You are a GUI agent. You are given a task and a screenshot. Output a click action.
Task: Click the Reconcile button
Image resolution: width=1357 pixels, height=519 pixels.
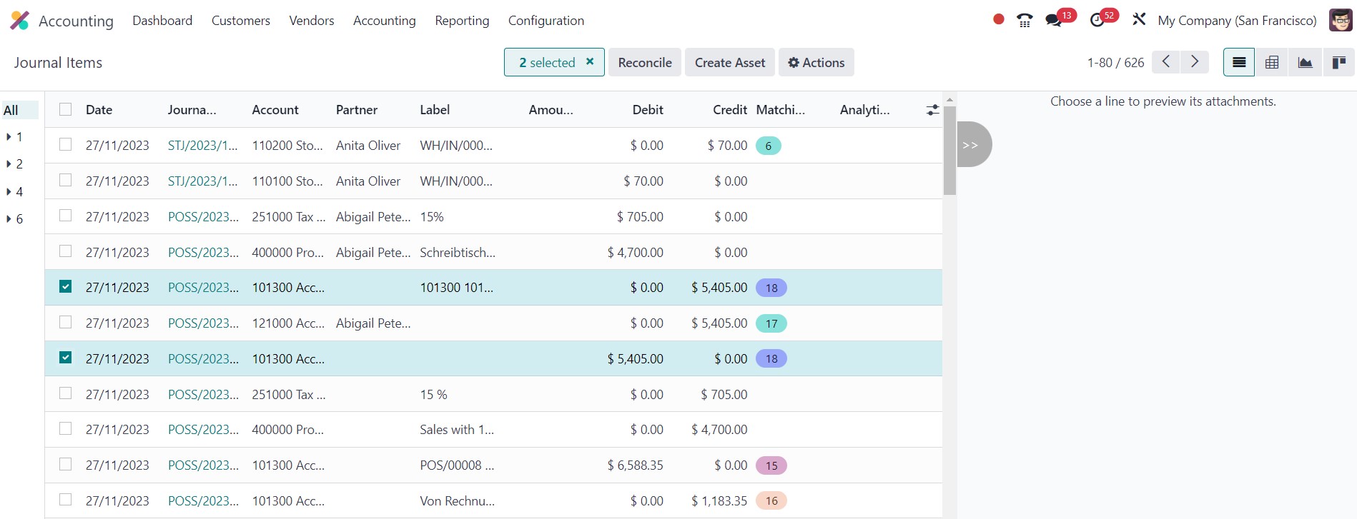[x=645, y=62]
